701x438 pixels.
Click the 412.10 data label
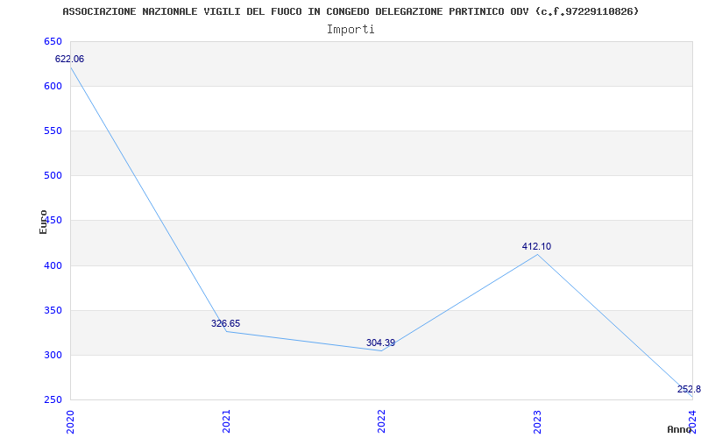[x=536, y=246]
